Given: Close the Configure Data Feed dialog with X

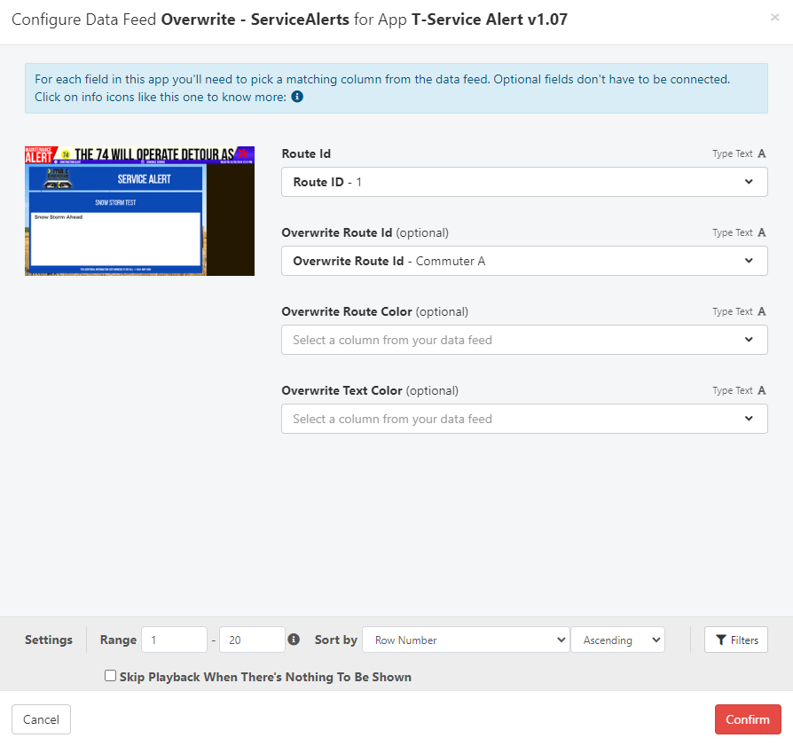Looking at the screenshot, I should pos(774,18).
